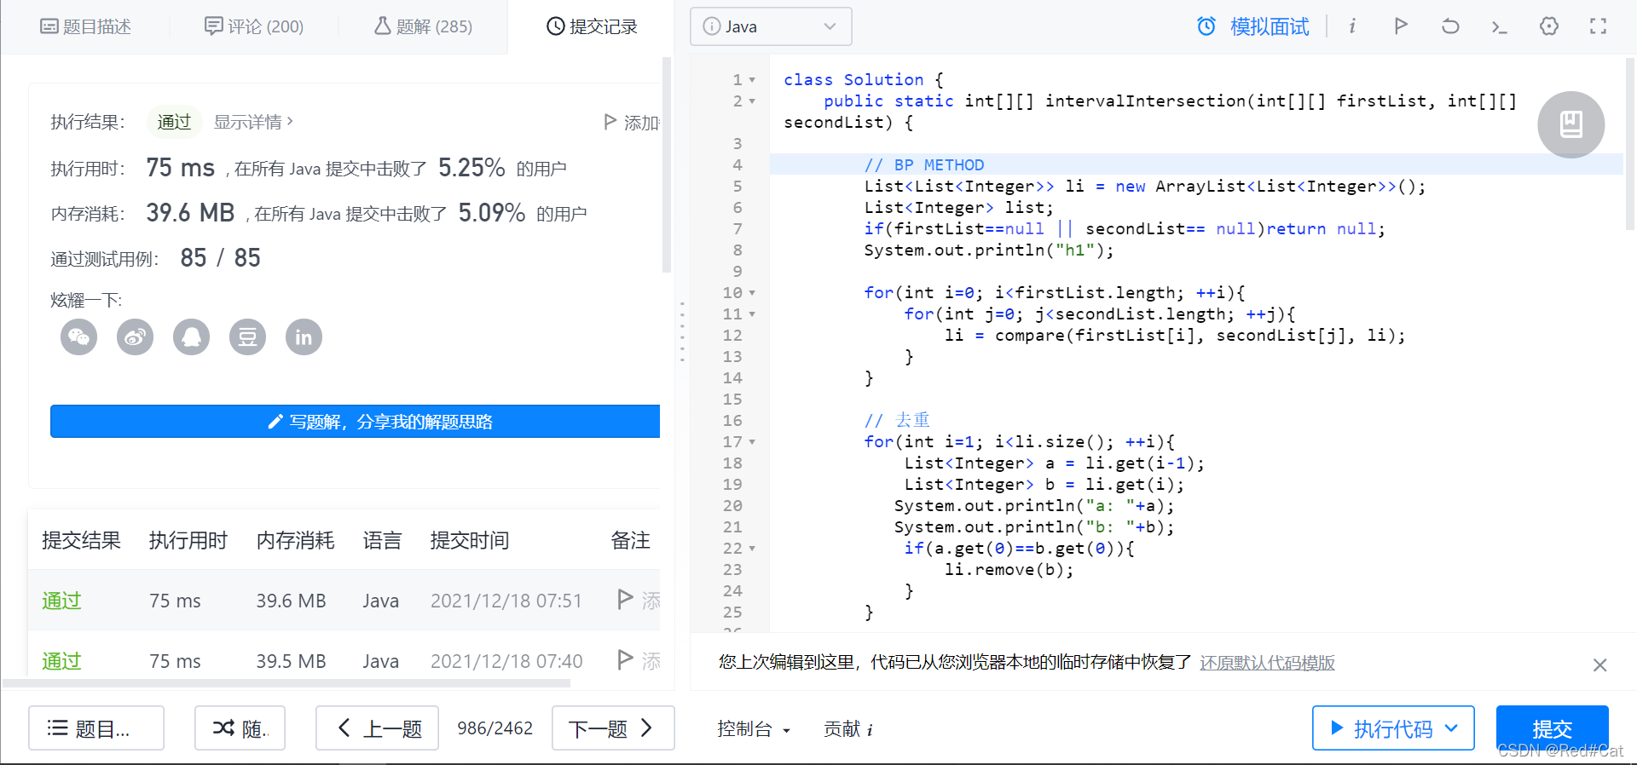Select the 提交记录 tab
The height and width of the screenshot is (765, 1637).
pyautogui.click(x=592, y=26)
